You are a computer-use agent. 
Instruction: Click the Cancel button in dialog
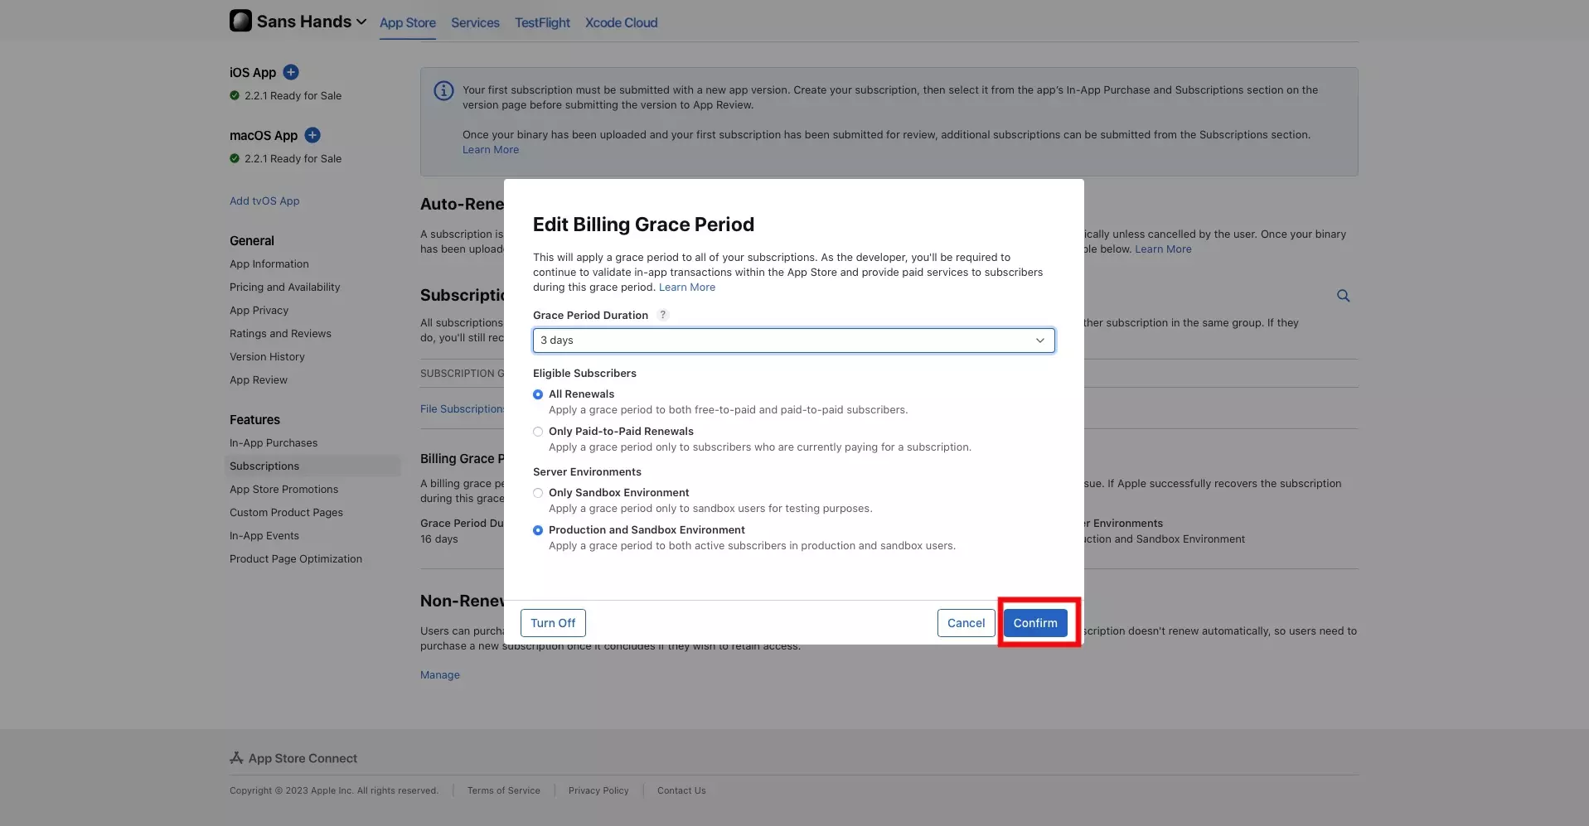click(x=966, y=623)
